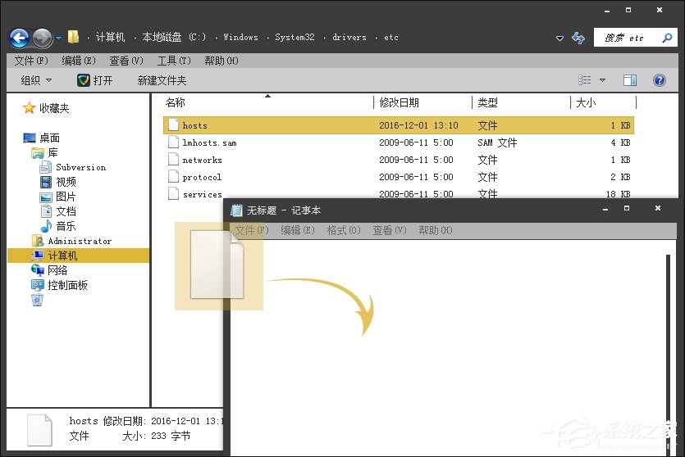Click the Back navigation arrow button
The image size is (685, 457).
[x=19, y=38]
